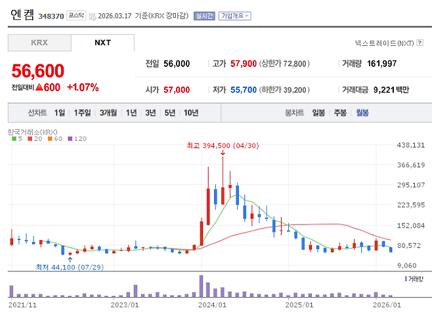This screenshot has height=318, width=432.
Task: Click the 최저 44,100 low marker arrow
Action: point(70,259)
